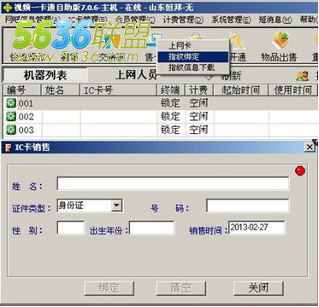
Task: Click the 绑定 button
Action: [x=109, y=288]
